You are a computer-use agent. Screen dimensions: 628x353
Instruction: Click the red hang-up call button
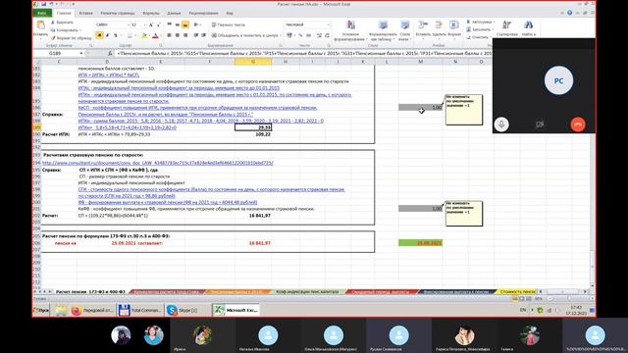click(578, 125)
